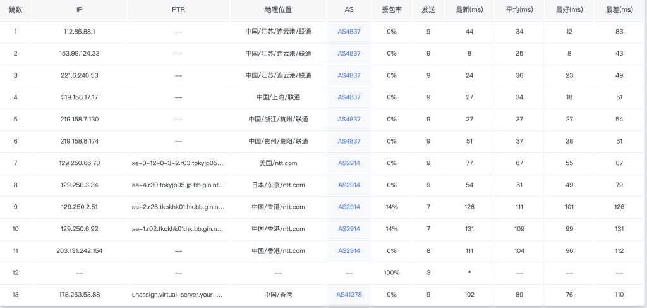Select IP address 129.250.6.92
The width and height of the screenshot is (647, 308).
click(x=79, y=229)
